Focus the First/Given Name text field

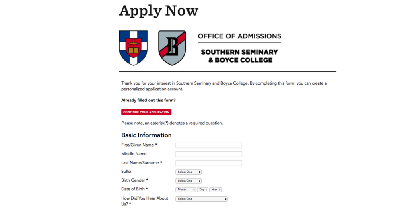[x=209, y=145]
